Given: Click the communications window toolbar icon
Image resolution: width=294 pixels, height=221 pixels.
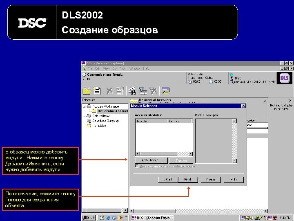Looking at the screenshot, I should pyautogui.click(x=165, y=91).
